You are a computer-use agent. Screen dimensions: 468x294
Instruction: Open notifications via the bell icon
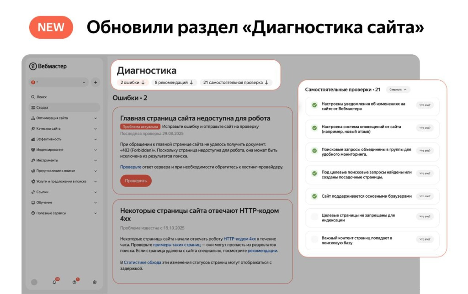pos(54,282)
